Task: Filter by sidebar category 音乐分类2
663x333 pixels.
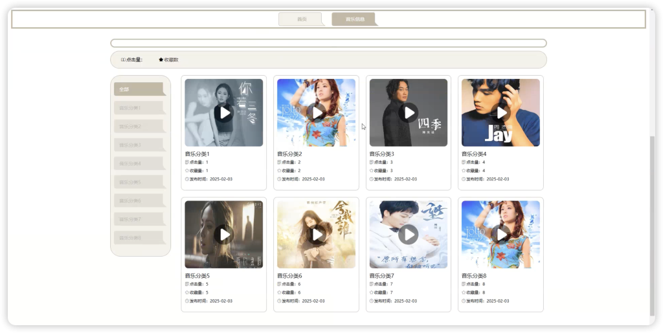Action: [140, 126]
